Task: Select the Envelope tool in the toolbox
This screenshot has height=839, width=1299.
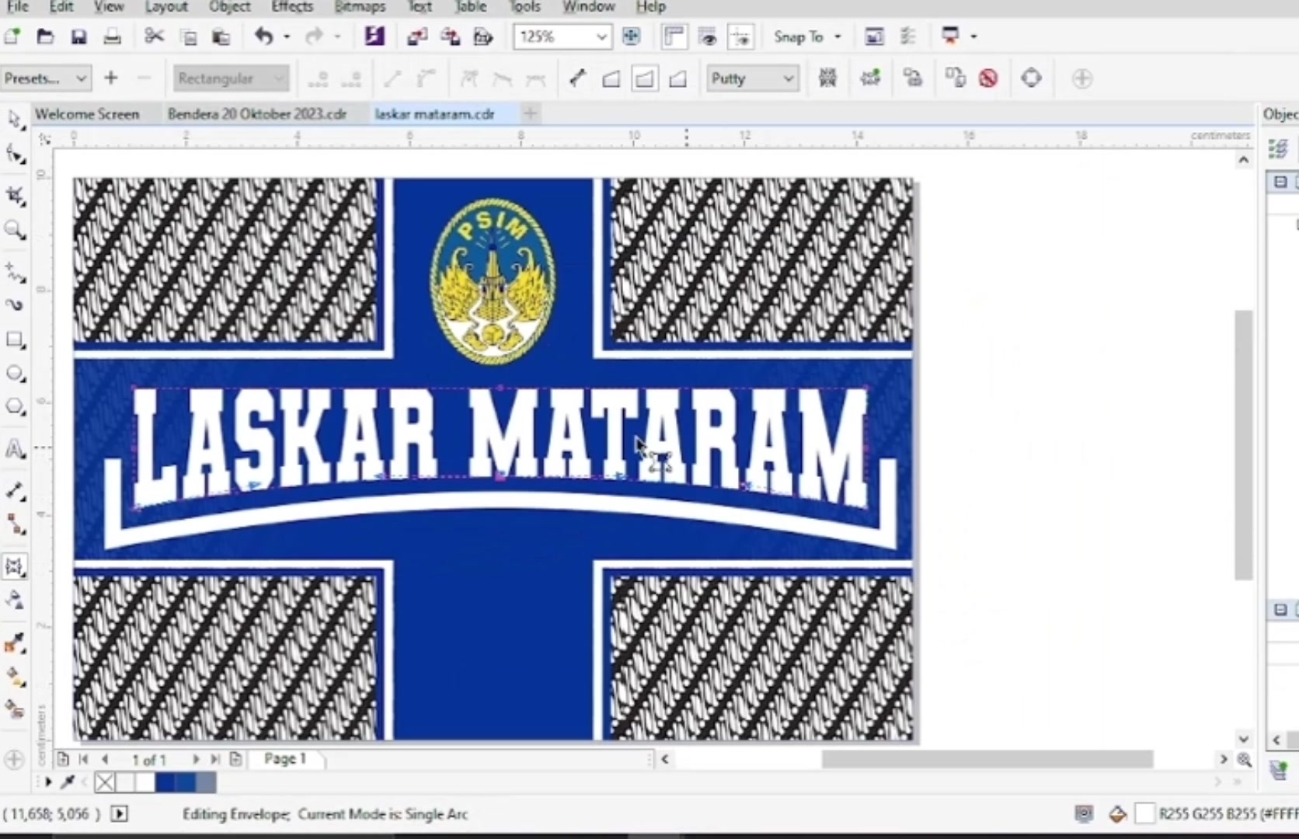Action: (x=15, y=566)
